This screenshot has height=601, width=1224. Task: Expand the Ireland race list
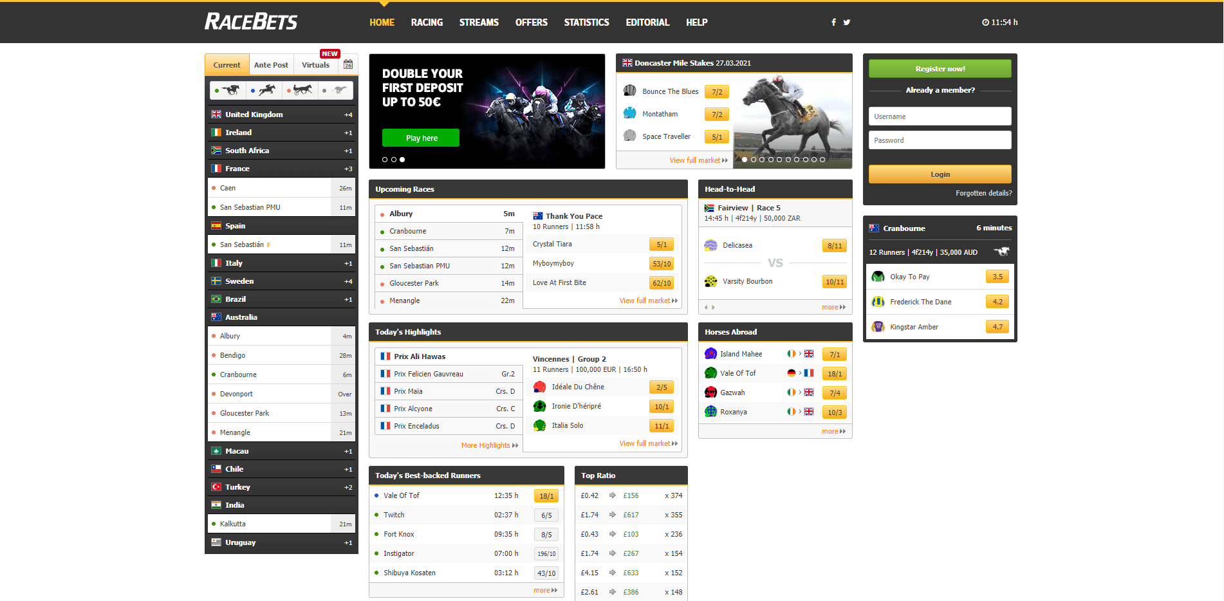click(281, 133)
